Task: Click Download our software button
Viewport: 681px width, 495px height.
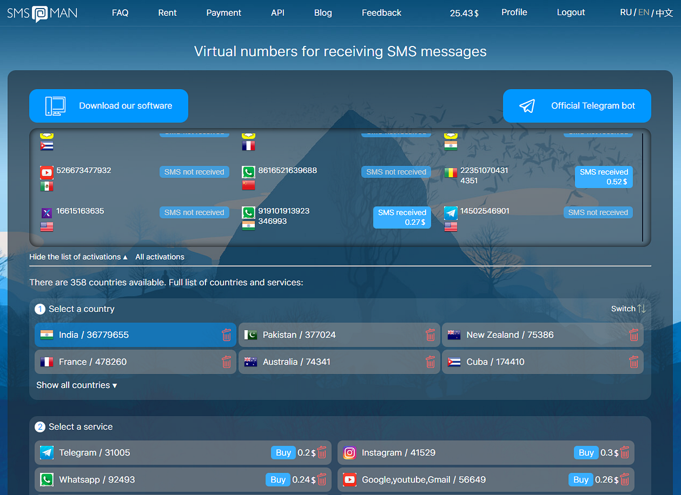Action: tap(108, 105)
